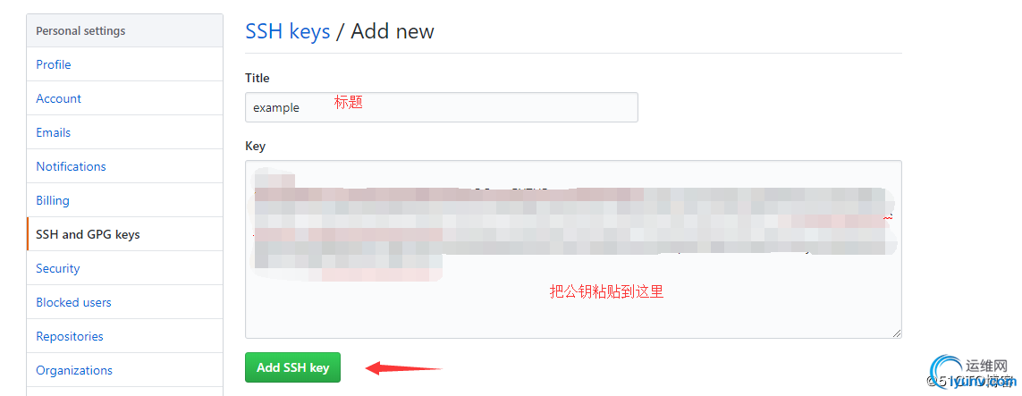Click the yunvn watermark logo
The height and width of the screenshot is (396, 1022).
click(973, 373)
